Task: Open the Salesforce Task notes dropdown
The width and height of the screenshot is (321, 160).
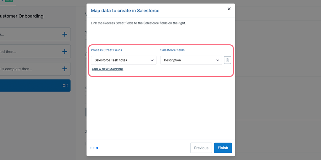Action: pos(124,60)
